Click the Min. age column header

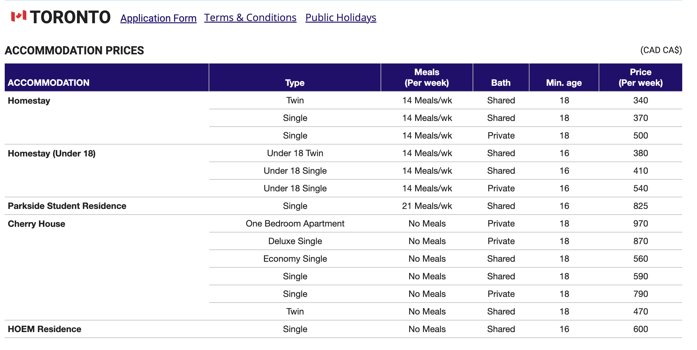tap(564, 83)
